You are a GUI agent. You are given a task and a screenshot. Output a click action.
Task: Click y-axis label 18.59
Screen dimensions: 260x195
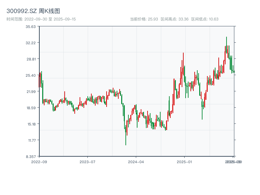31,108
